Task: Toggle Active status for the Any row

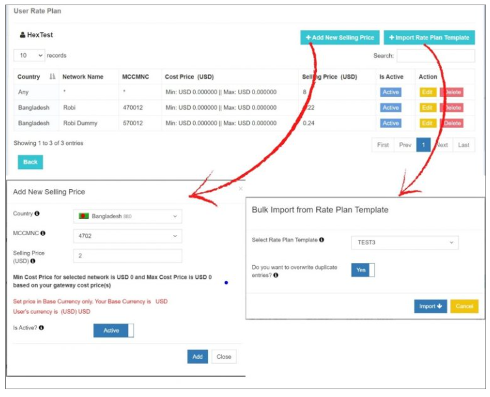Action: coord(390,92)
